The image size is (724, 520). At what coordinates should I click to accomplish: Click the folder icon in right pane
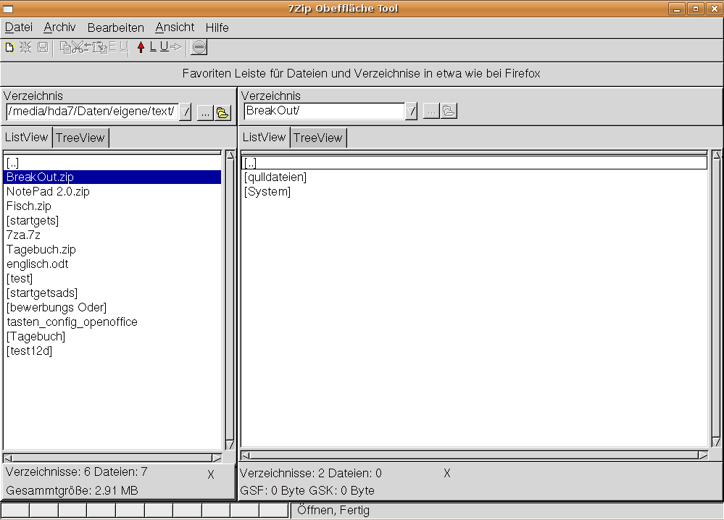449,112
